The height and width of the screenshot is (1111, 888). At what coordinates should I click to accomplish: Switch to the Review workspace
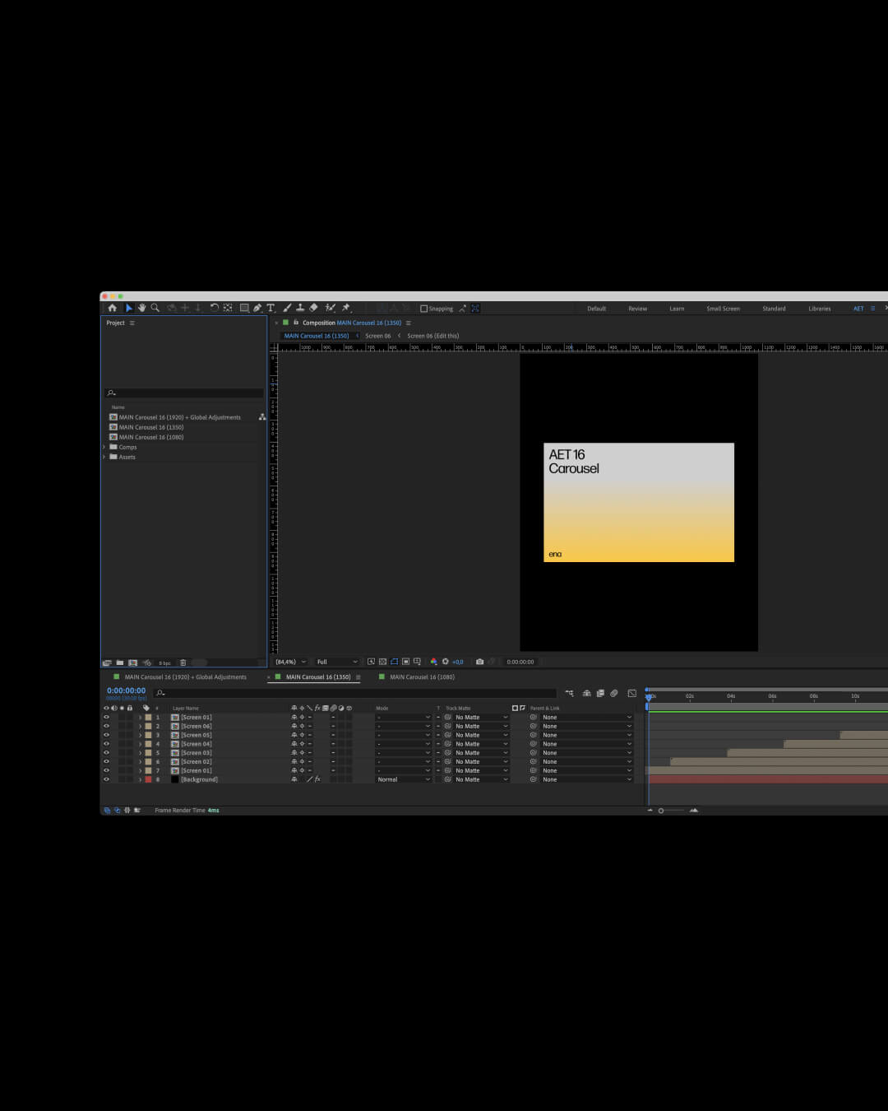637,309
